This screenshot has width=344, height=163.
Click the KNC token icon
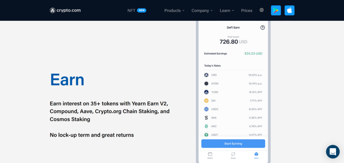tap(206, 126)
